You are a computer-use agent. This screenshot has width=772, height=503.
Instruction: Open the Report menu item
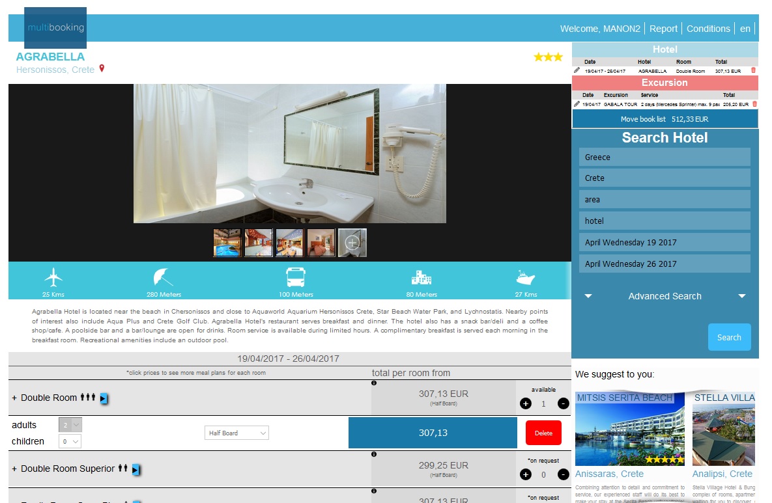point(663,29)
